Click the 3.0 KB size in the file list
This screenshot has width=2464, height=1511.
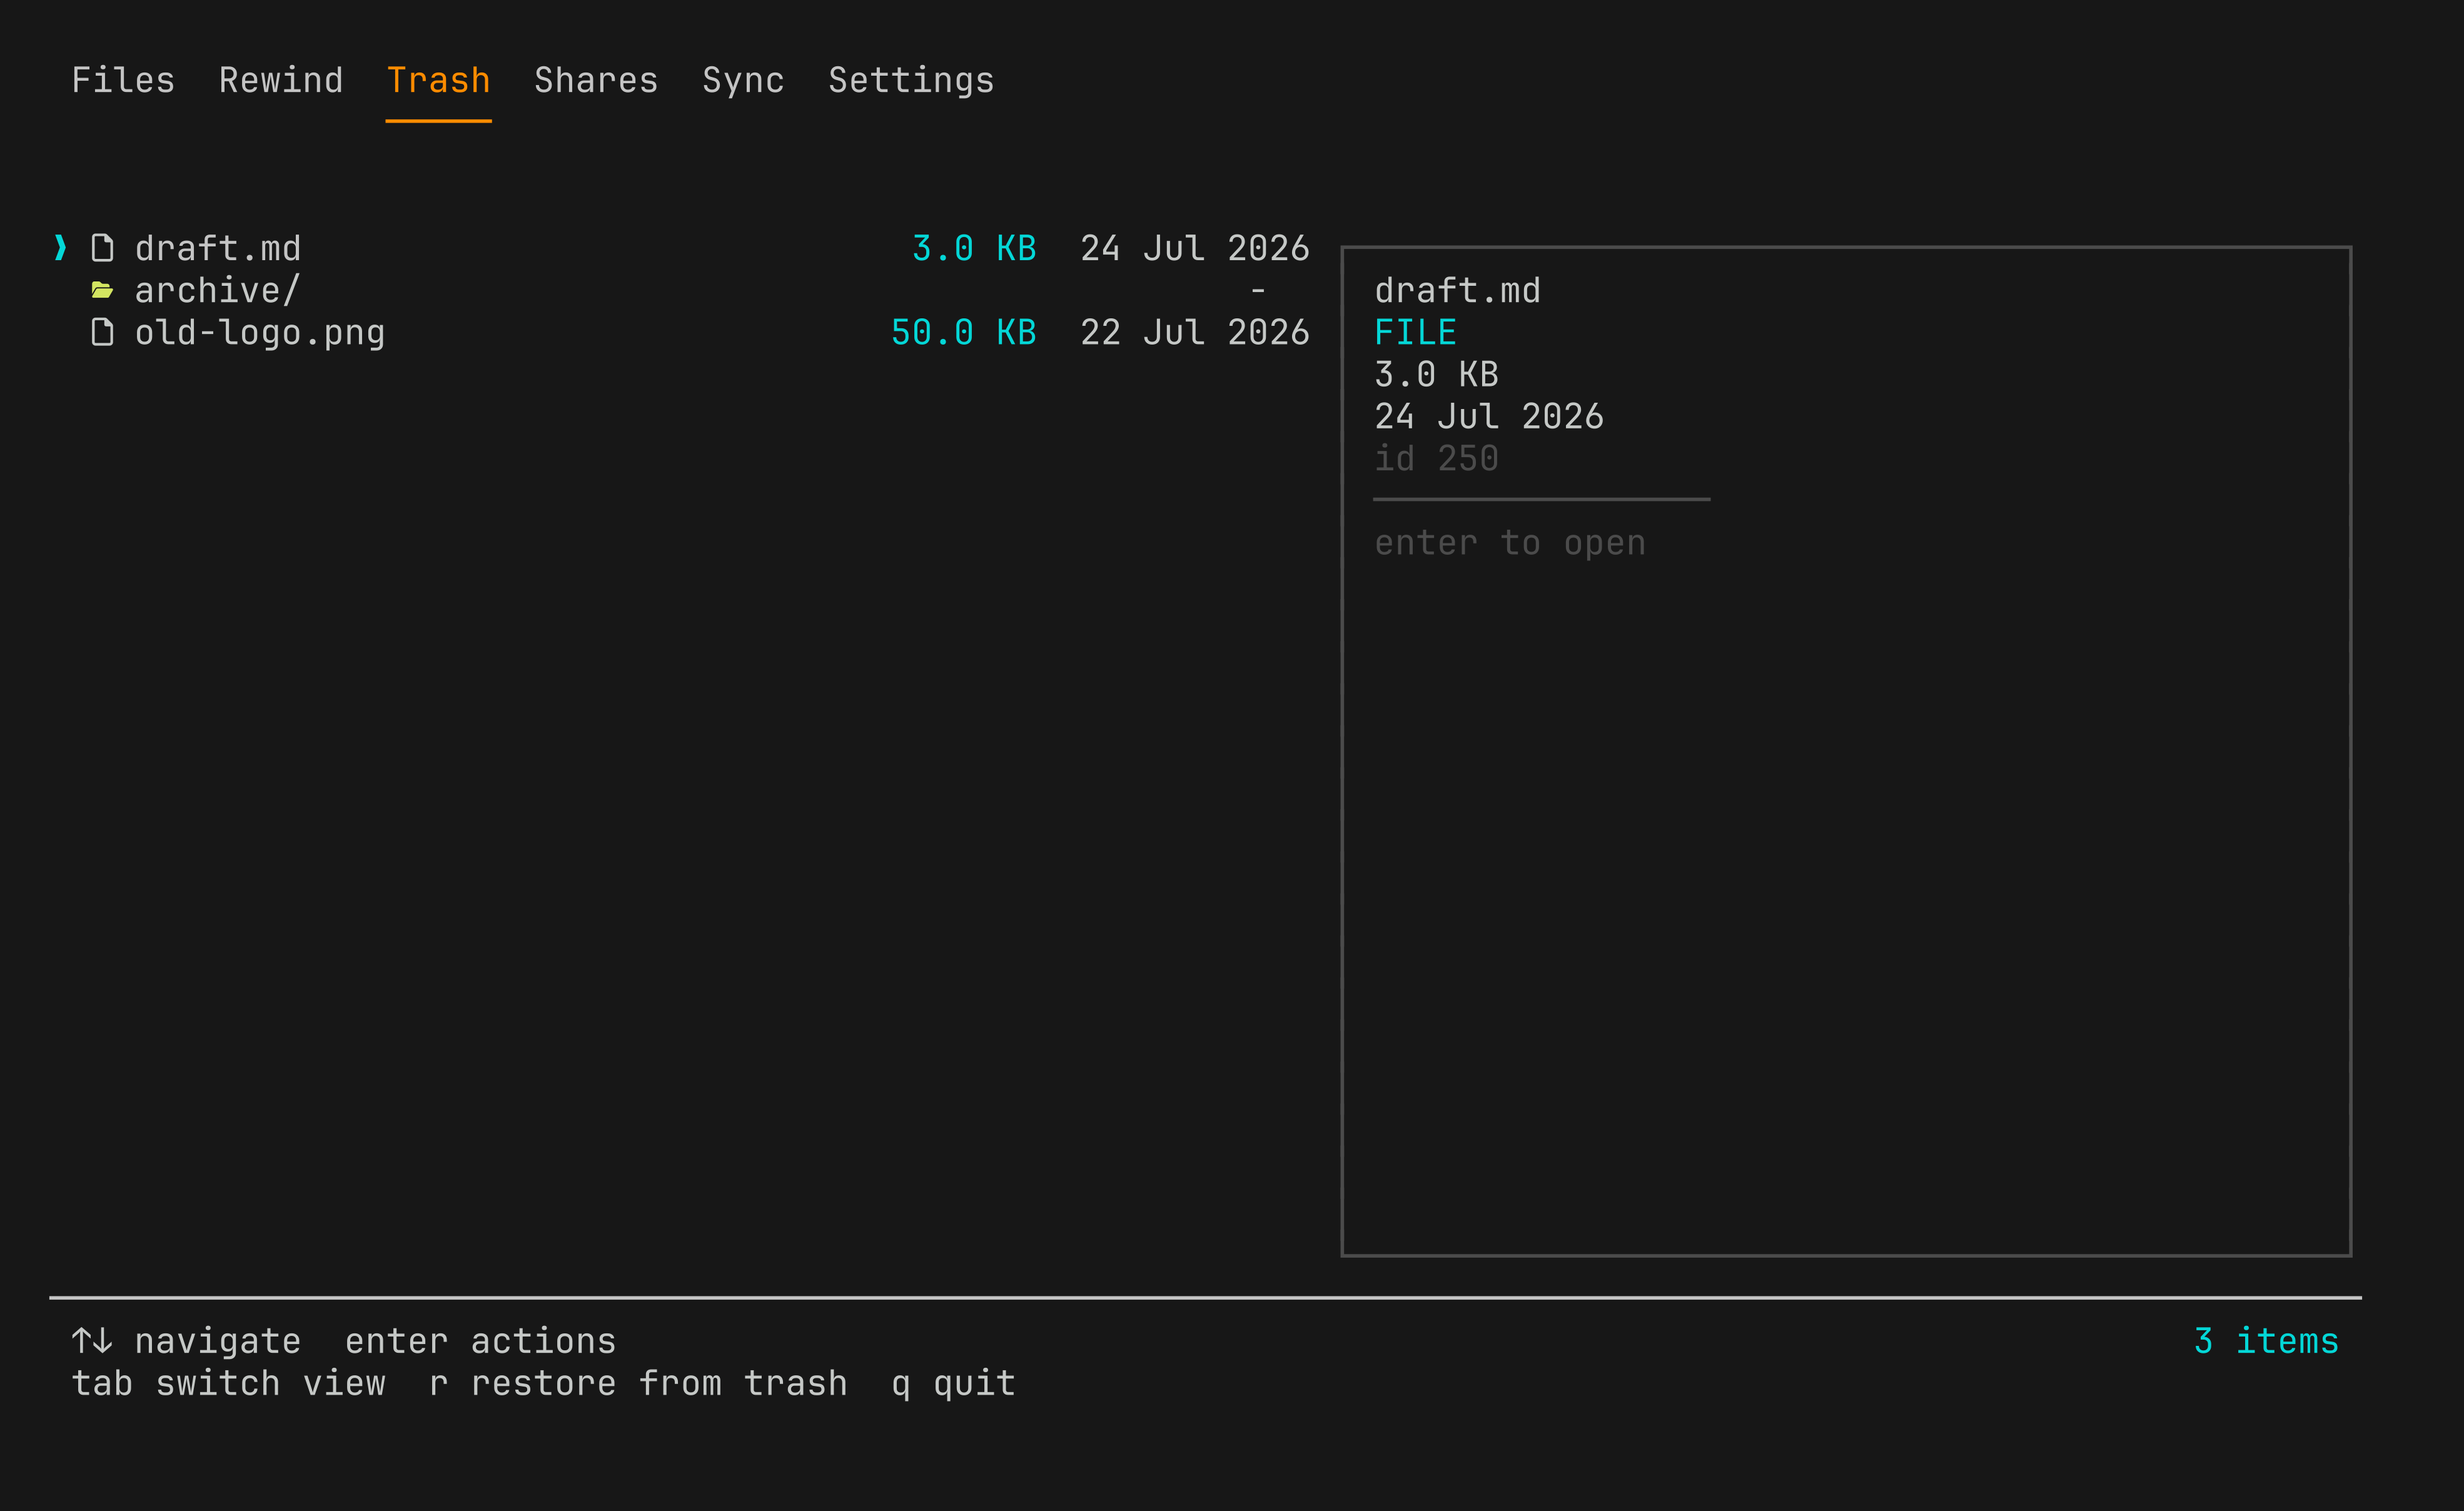(x=974, y=248)
